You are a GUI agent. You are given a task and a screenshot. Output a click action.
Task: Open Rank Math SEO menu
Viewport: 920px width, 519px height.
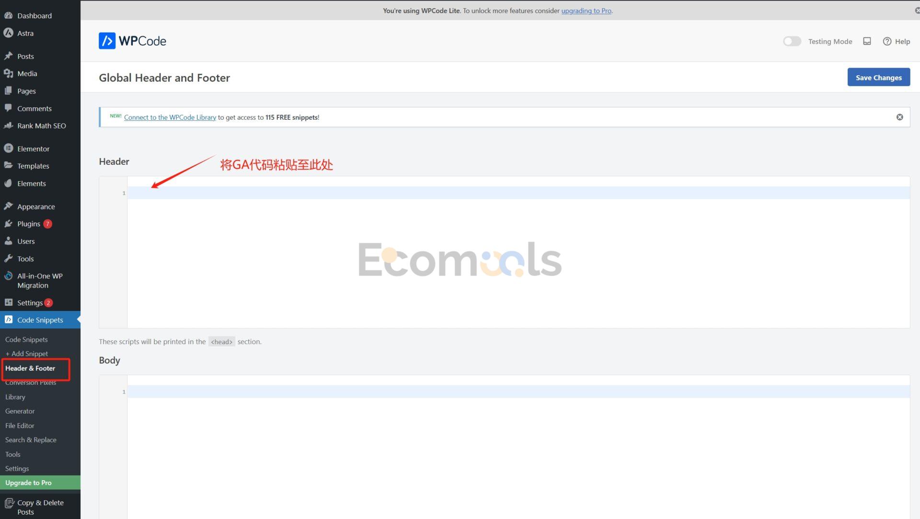[x=40, y=126]
